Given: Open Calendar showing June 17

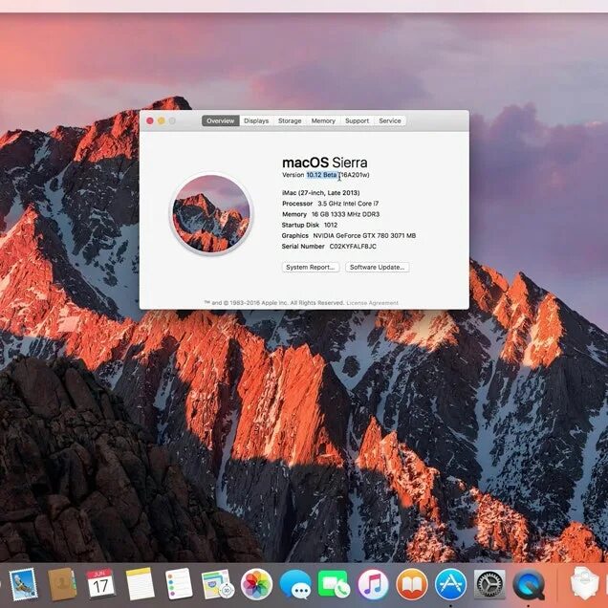Looking at the screenshot, I should point(100,584).
